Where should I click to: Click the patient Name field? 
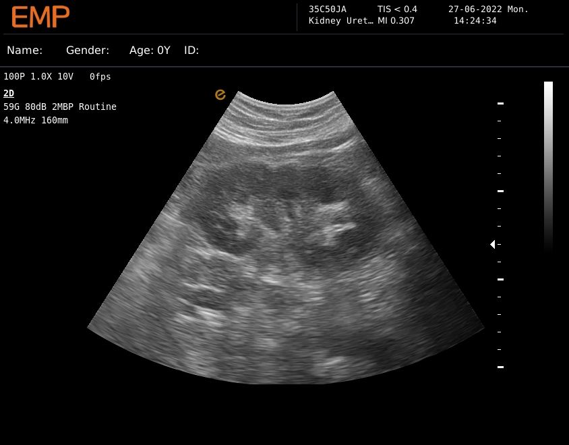click(x=25, y=51)
